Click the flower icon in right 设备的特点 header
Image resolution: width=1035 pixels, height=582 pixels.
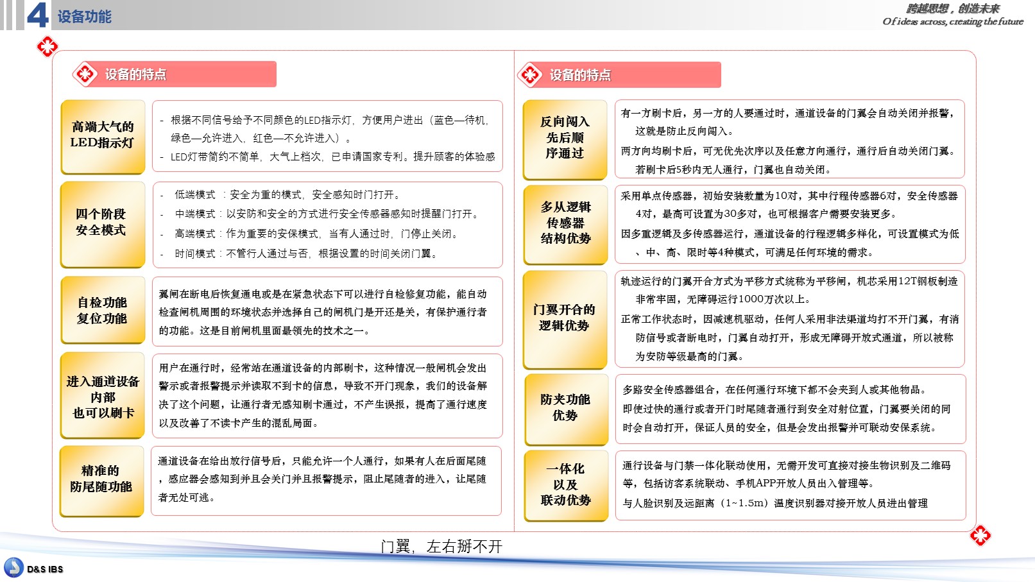[530, 75]
